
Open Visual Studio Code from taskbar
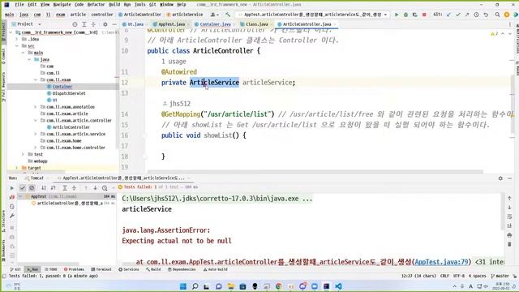click(x=338, y=286)
